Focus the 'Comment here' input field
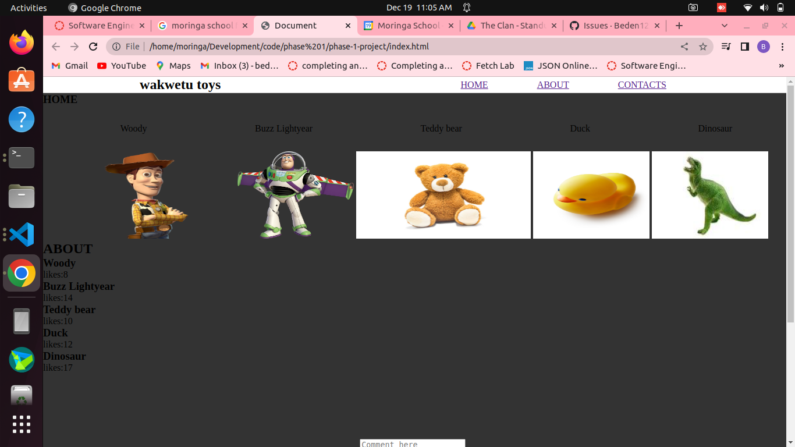 [x=413, y=444]
